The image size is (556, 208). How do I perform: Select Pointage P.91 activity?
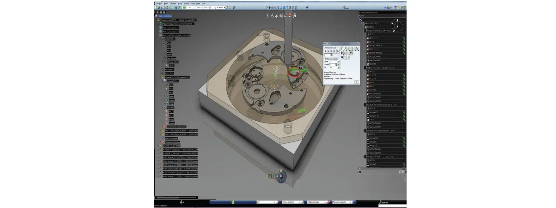coord(374,112)
